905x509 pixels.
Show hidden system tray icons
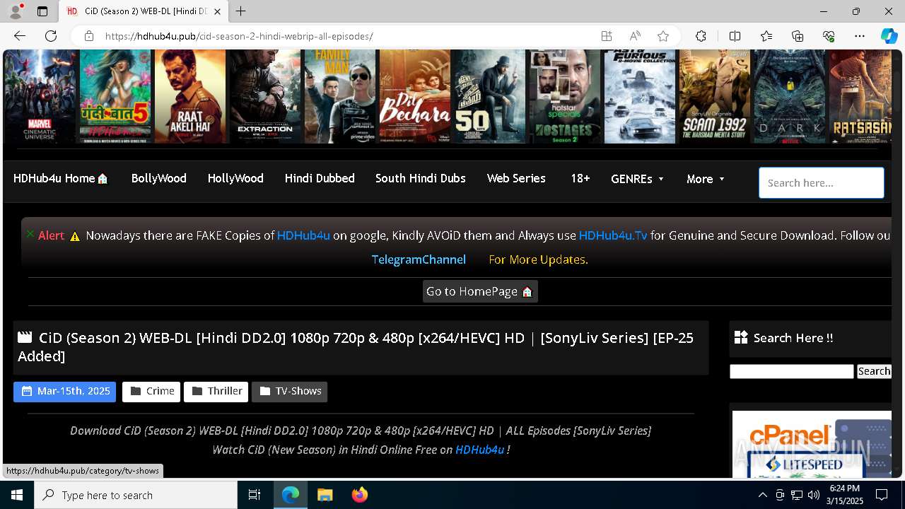point(762,495)
